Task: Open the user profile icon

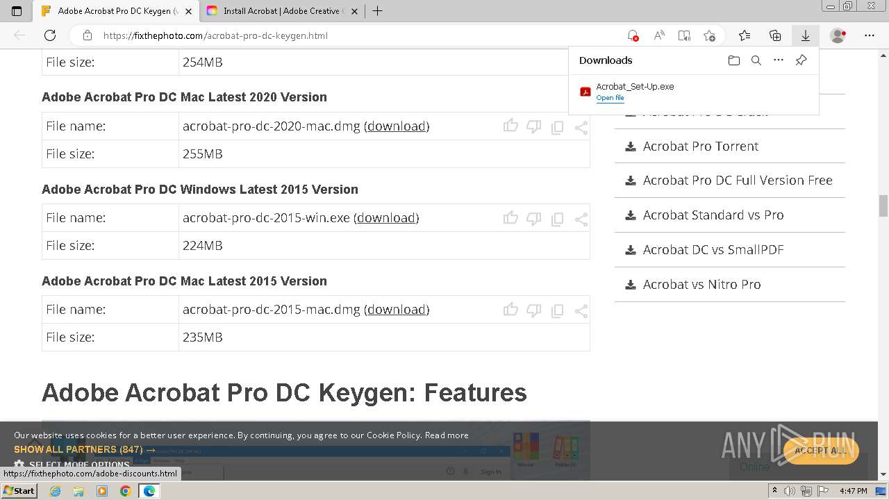Action: (x=838, y=35)
